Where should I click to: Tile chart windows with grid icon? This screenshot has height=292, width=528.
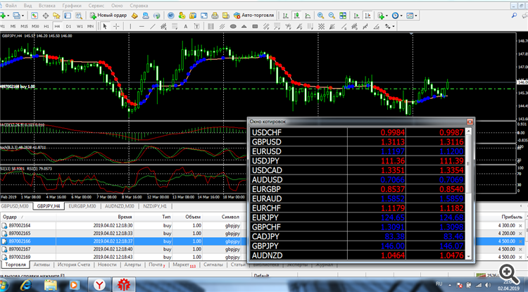coord(342,15)
